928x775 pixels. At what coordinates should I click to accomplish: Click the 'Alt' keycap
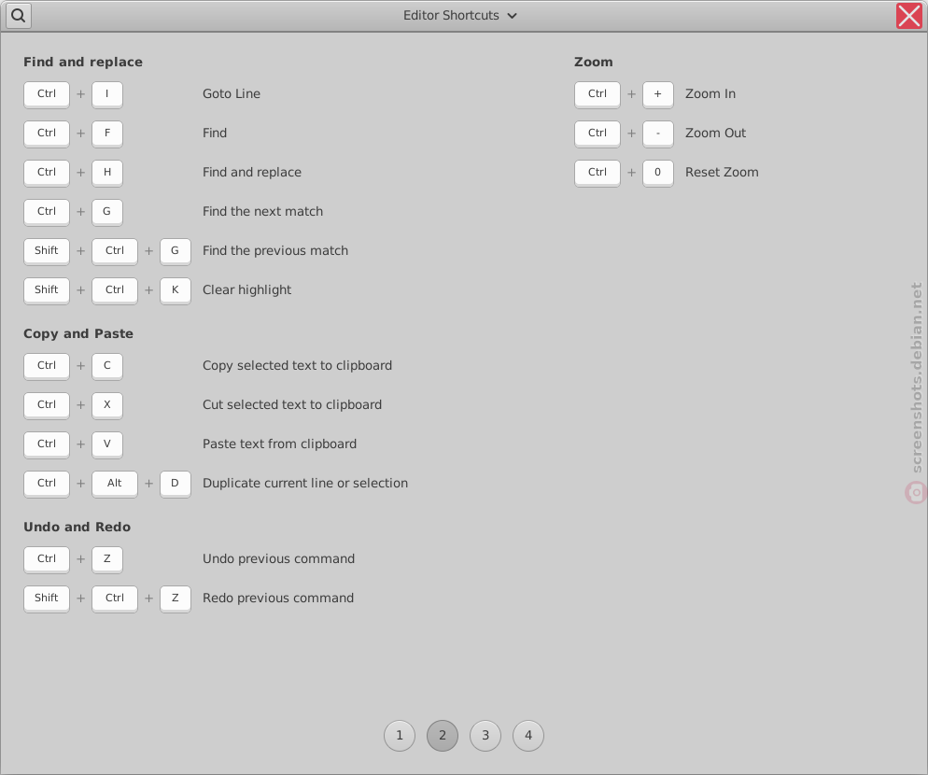pos(115,484)
